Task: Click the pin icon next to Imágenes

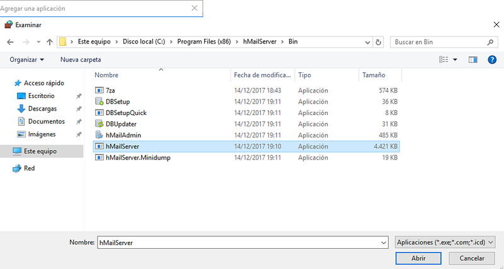Action: 79,134
